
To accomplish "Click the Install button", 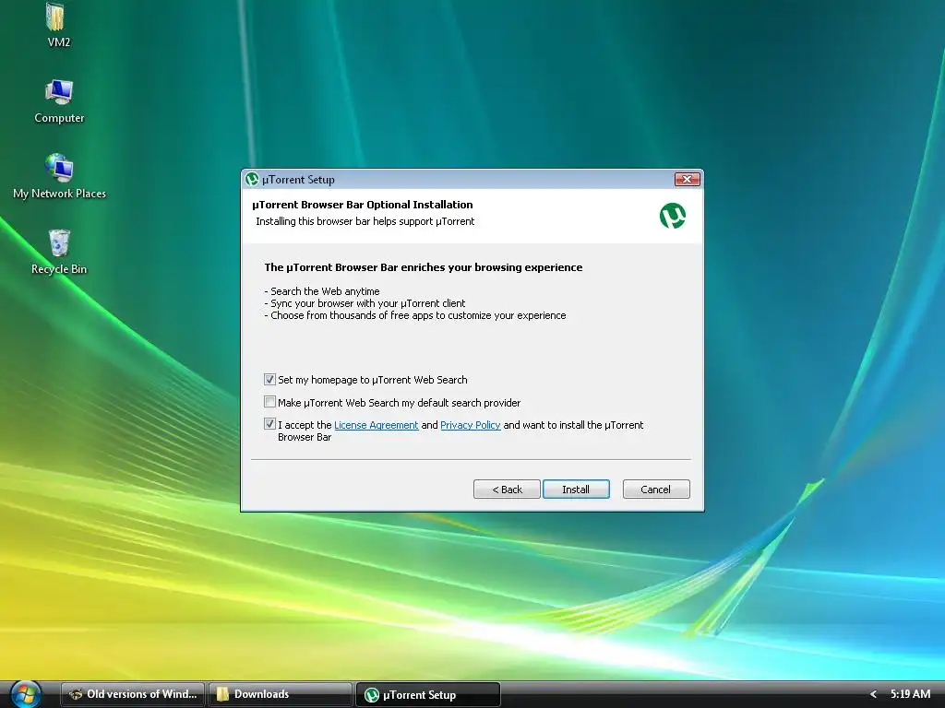I will coord(576,490).
